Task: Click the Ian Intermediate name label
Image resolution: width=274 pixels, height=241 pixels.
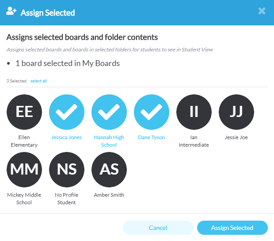Action: pos(194,141)
